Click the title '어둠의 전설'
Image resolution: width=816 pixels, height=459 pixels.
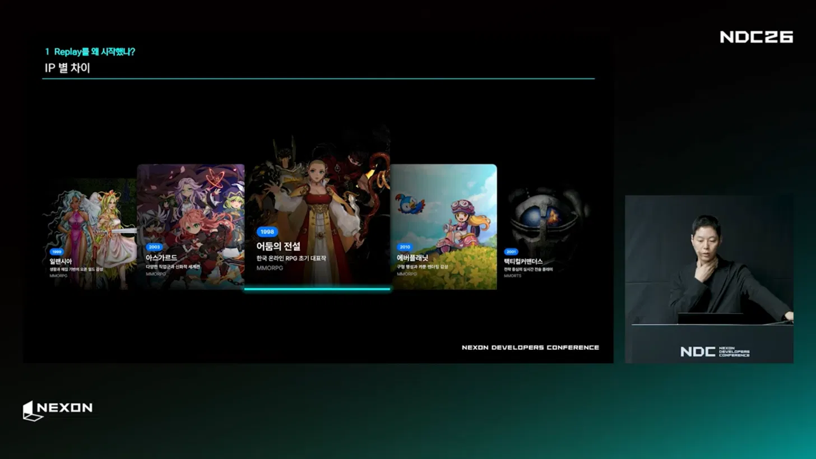(x=279, y=247)
